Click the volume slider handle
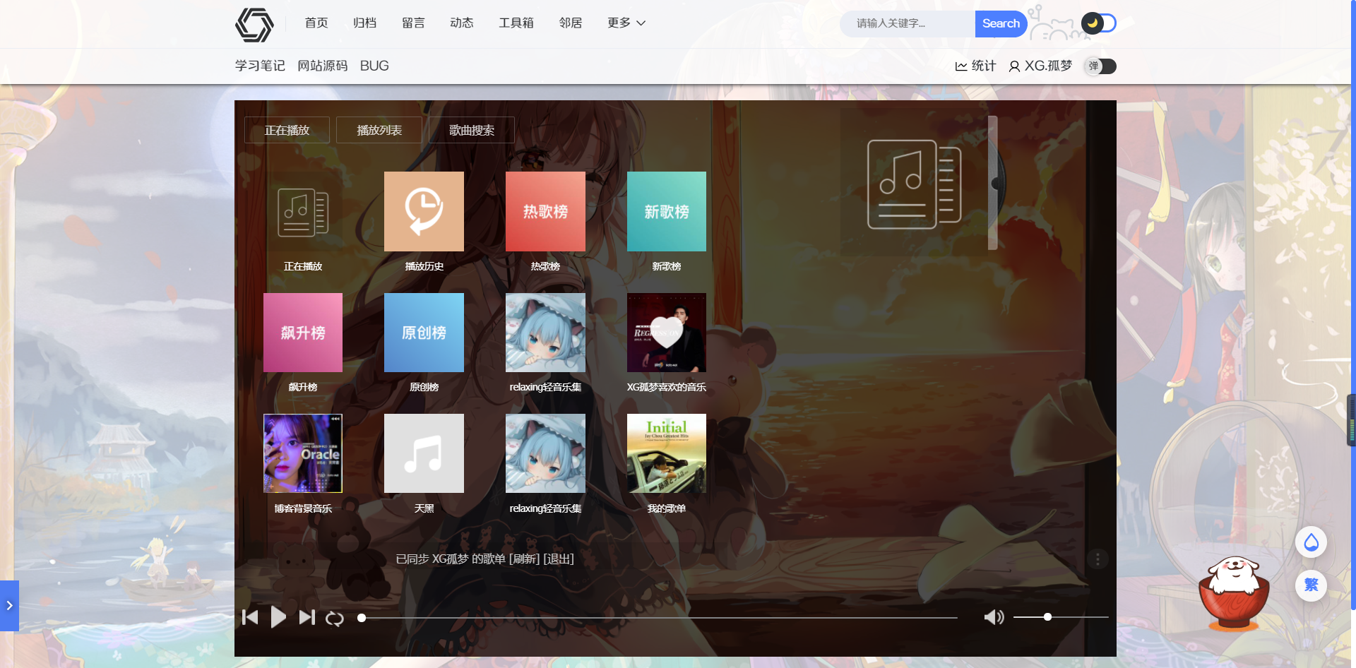The width and height of the screenshot is (1356, 668). [x=1047, y=617]
